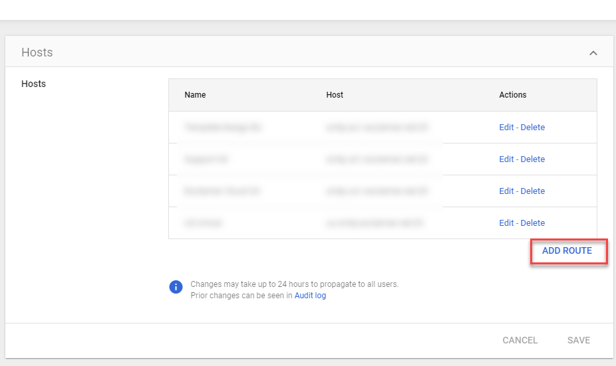
Task: Edit the second host row
Action: click(x=506, y=159)
